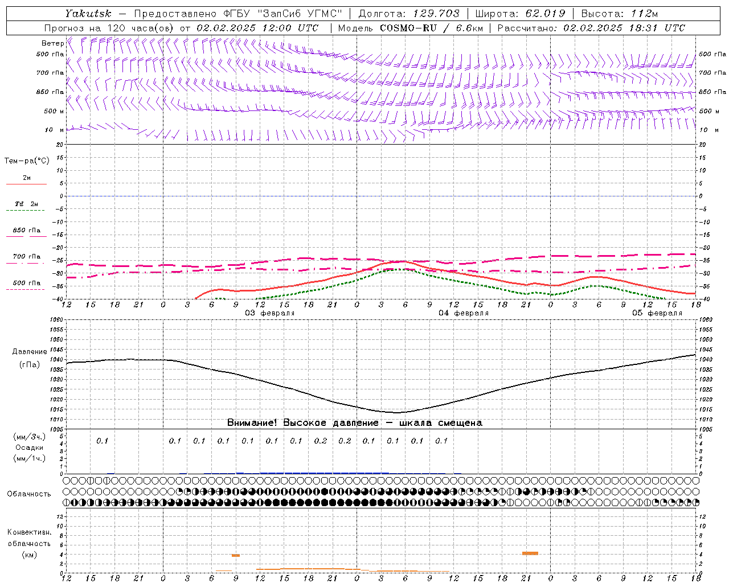Click the Облачность cloud cover label

(29, 494)
